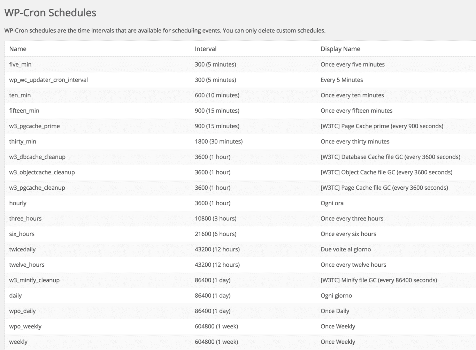Select the wpo_weekly schedule name
The width and height of the screenshot is (476, 350).
(25, 326)
